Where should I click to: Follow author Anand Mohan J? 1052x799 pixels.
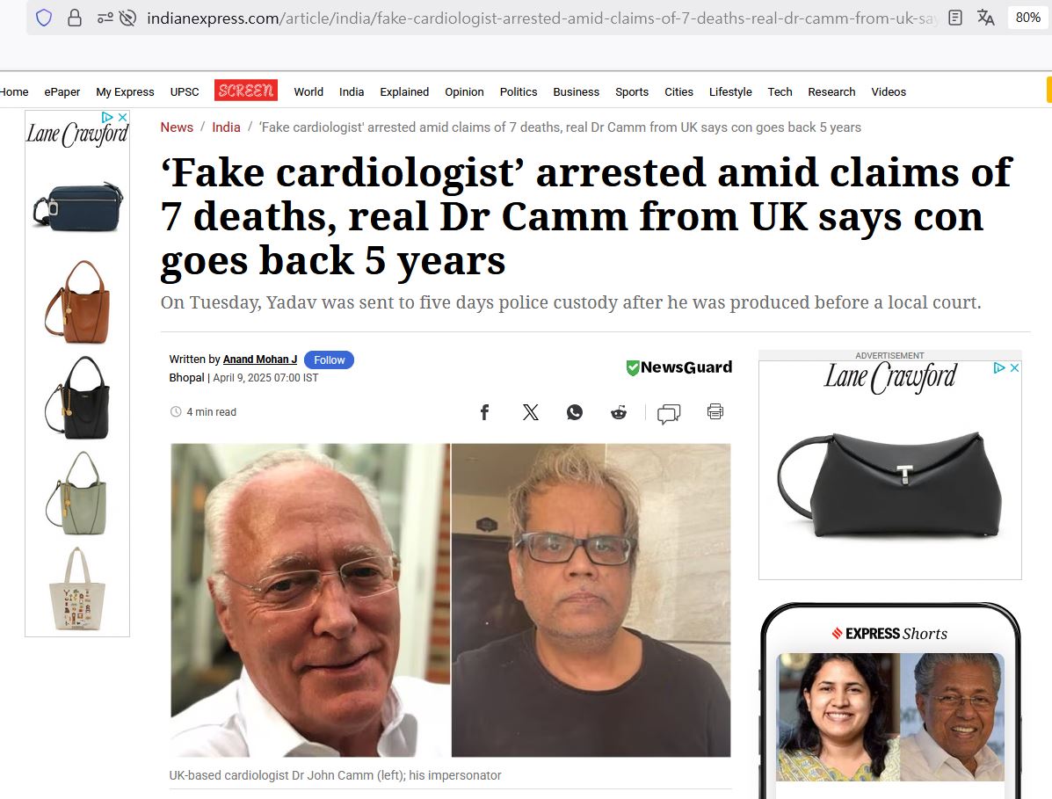click(x=329, y=360)
